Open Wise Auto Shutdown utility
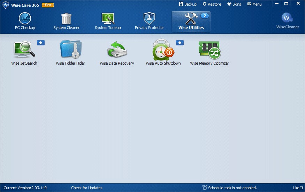305x192 pixels. (x=163, y=52)
